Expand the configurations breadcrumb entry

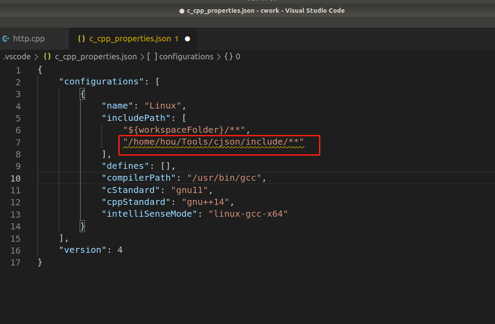[186, 56]
